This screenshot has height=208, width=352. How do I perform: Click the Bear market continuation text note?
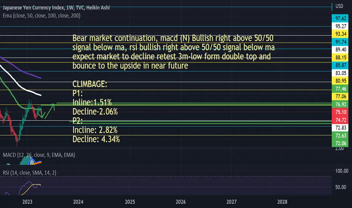coord(173,52)
